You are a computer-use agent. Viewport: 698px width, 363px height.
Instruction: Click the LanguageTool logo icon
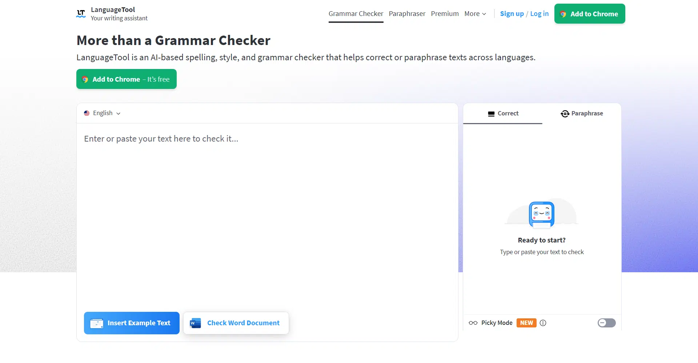pos(81,14)
